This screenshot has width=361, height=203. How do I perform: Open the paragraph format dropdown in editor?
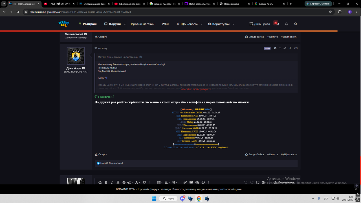point(175,182)
